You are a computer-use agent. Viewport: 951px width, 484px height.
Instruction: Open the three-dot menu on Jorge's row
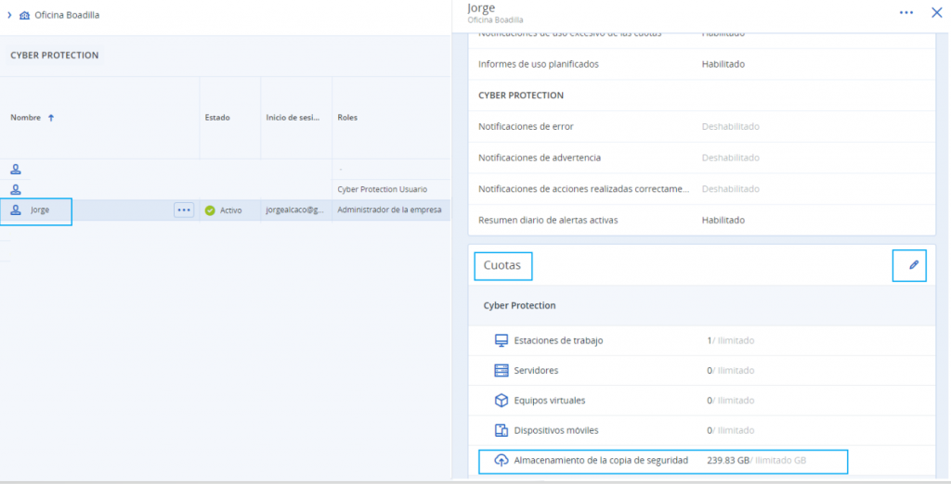point(184,210)
